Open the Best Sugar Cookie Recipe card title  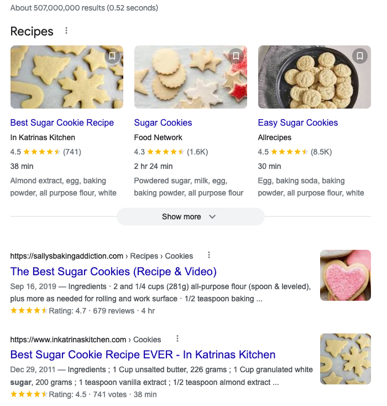tap(62, 123)
